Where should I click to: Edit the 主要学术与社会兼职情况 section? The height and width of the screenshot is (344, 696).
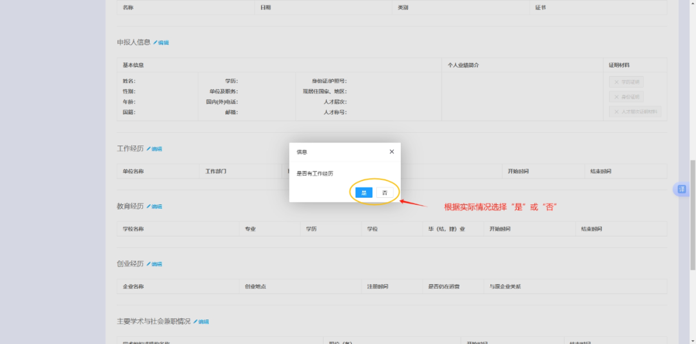pos(201,321)
